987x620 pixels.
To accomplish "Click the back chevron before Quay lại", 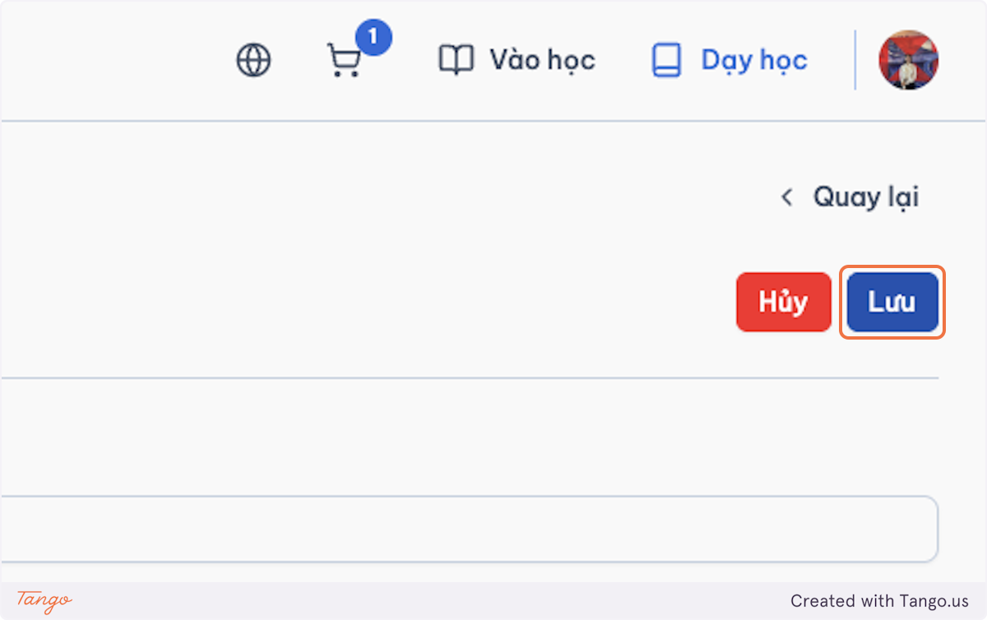I will (x=787, y=197).
